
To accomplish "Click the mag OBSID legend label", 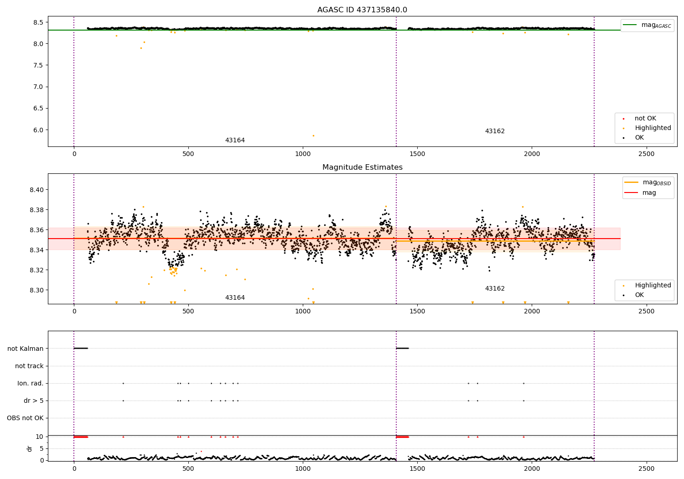I will [x=657, y=182].
